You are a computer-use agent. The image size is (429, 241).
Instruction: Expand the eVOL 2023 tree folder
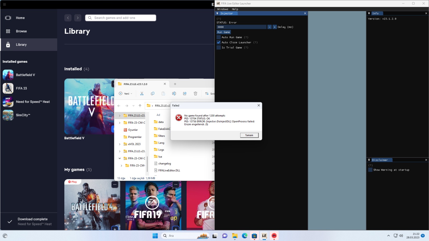[x=120, y=144]
